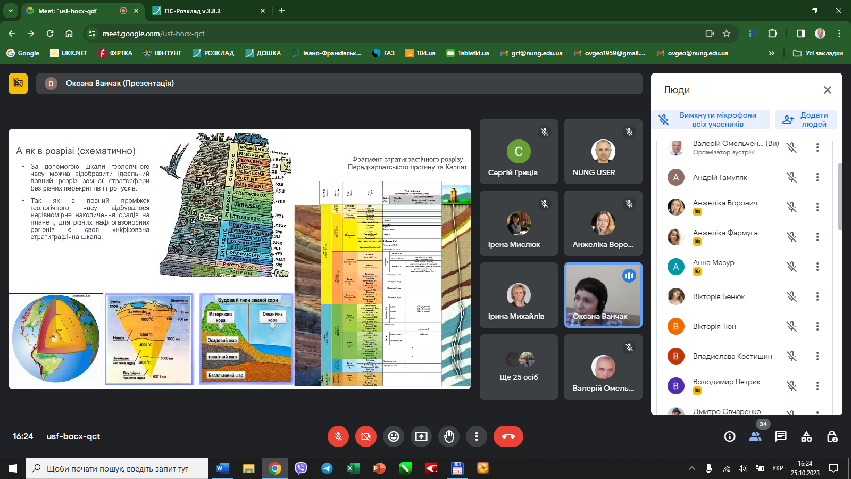Open the РОЗКЛАД bookmark
The image size is (851, 479).
point(213,53)
